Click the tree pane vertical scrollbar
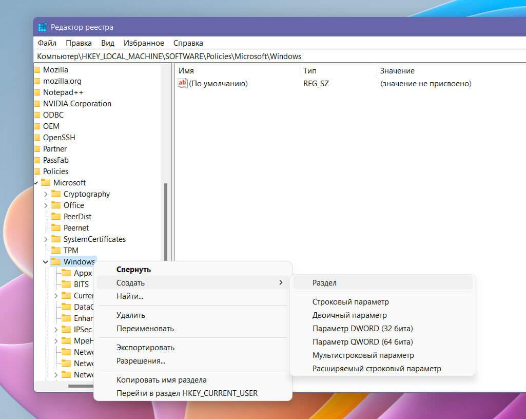Image resolution: width=526 pixels, height=419 pixels. point(166,222)
